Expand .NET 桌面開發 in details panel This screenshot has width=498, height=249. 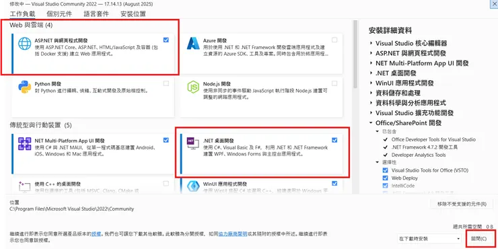[x=371, y=73]
